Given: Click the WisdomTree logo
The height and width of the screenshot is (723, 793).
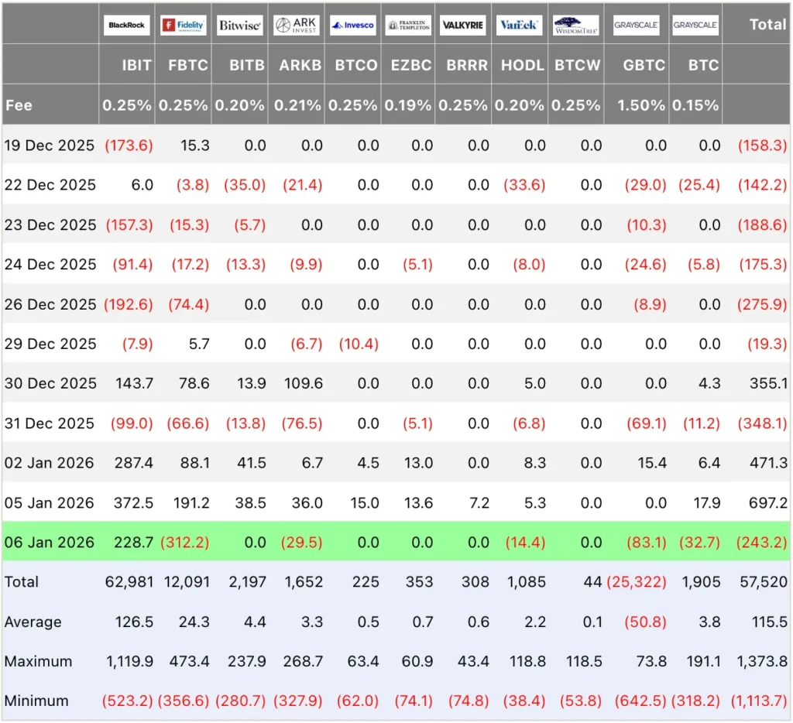Looking at the screenshot, I should [576, 25].
